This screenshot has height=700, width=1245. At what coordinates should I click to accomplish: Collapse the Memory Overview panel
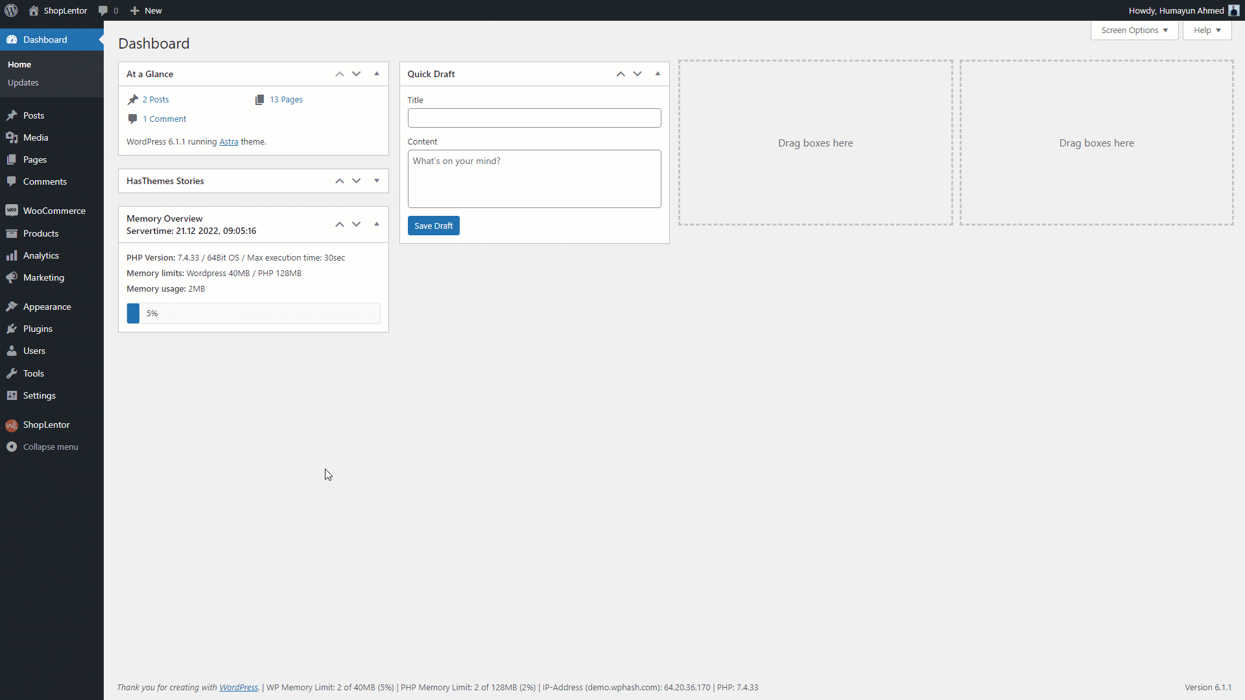click(x=377, y=224)
